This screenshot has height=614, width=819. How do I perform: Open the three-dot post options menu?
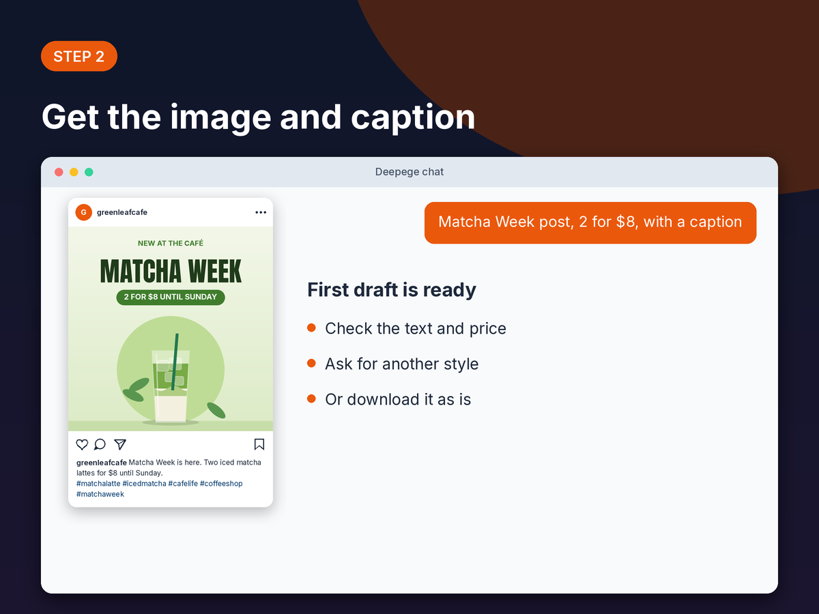261,212
